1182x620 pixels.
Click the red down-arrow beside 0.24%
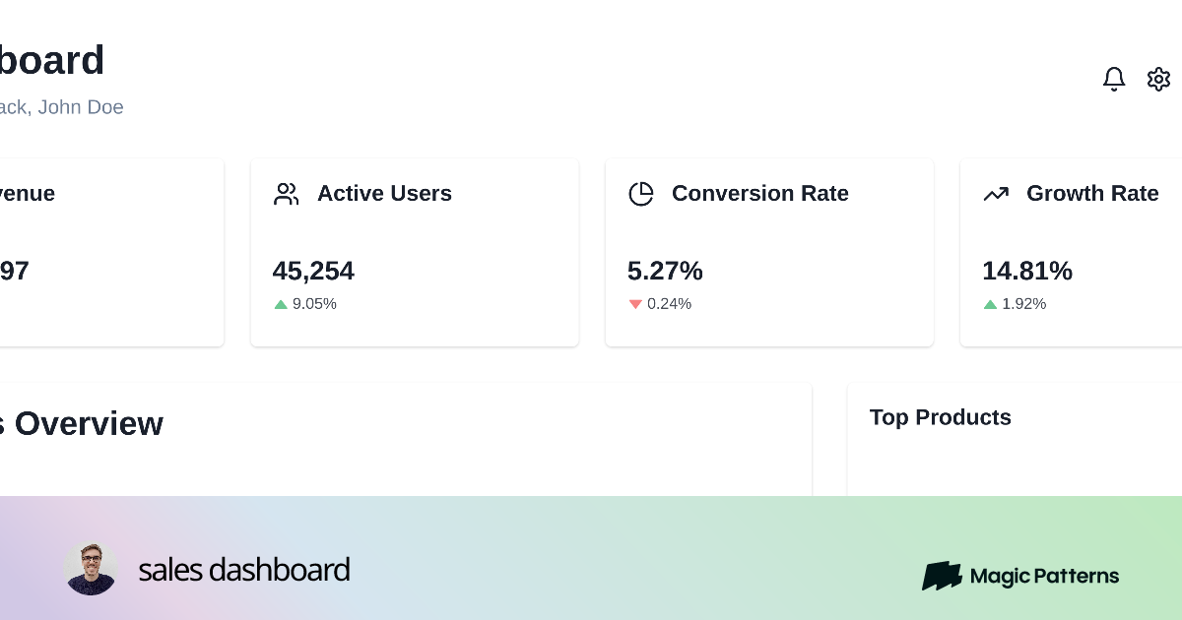tap(635, 304)
